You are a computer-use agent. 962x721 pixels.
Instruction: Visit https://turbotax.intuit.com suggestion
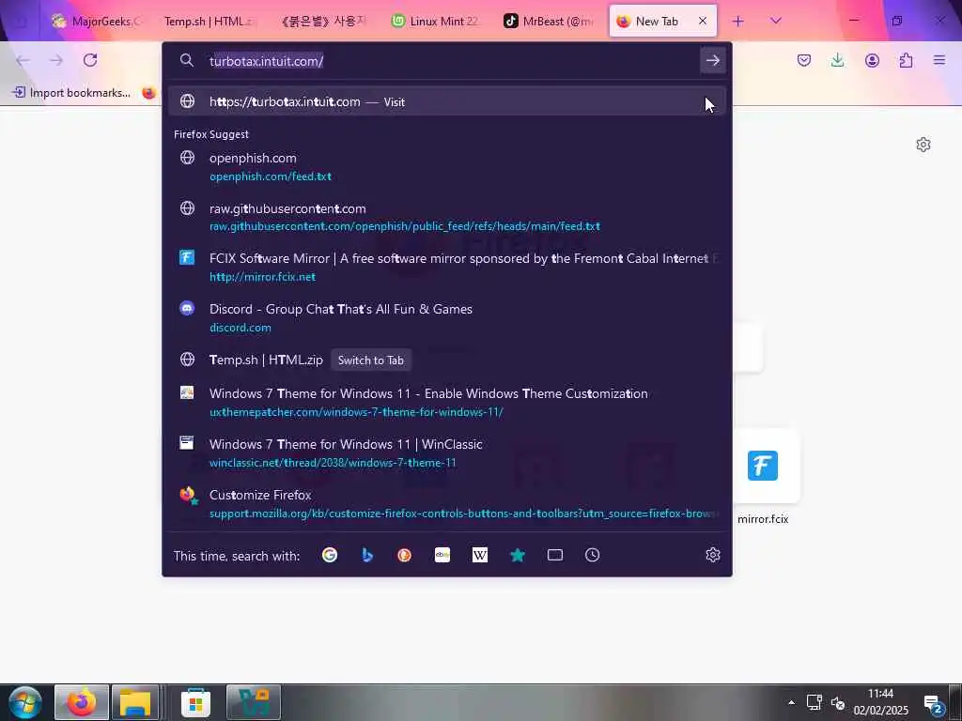[446, 101]
